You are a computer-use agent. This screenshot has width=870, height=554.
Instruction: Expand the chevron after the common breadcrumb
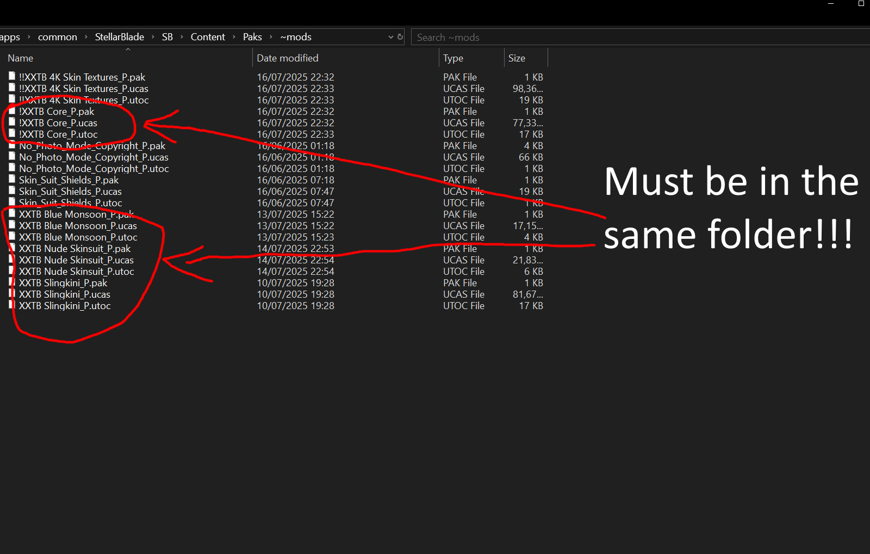coord(86,37)
